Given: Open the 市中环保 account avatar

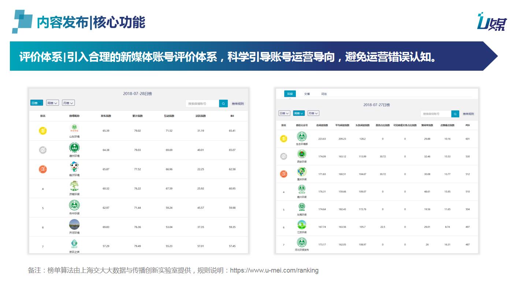Looking at the screenshot, I should click(x=74, y=205).
